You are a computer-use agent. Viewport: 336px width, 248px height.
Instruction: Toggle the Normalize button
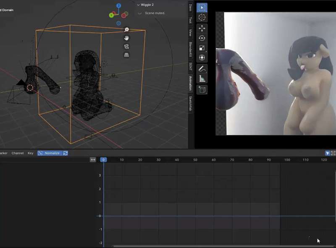[50, 153]
